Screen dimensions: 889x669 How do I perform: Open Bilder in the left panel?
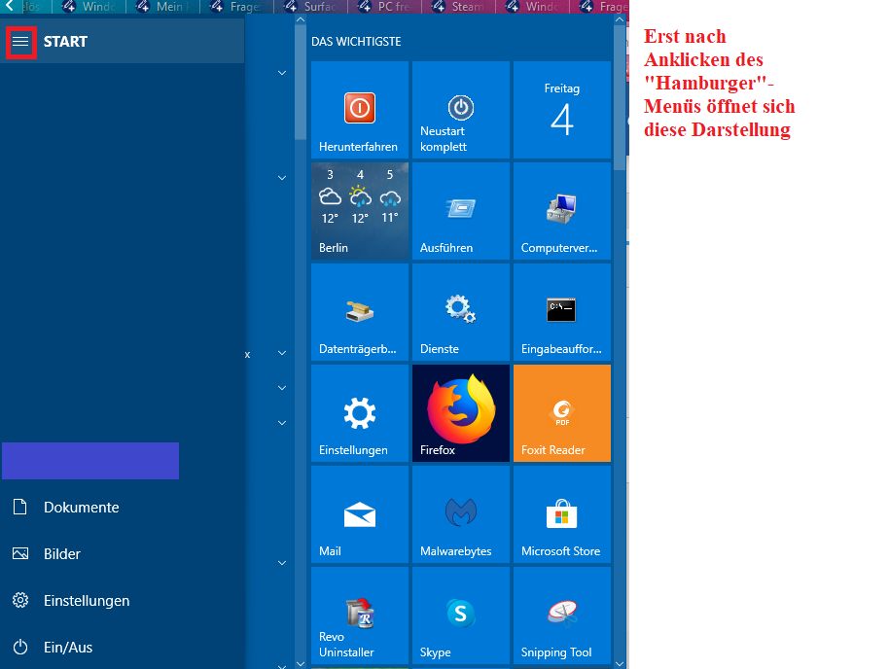click(122, 554)
